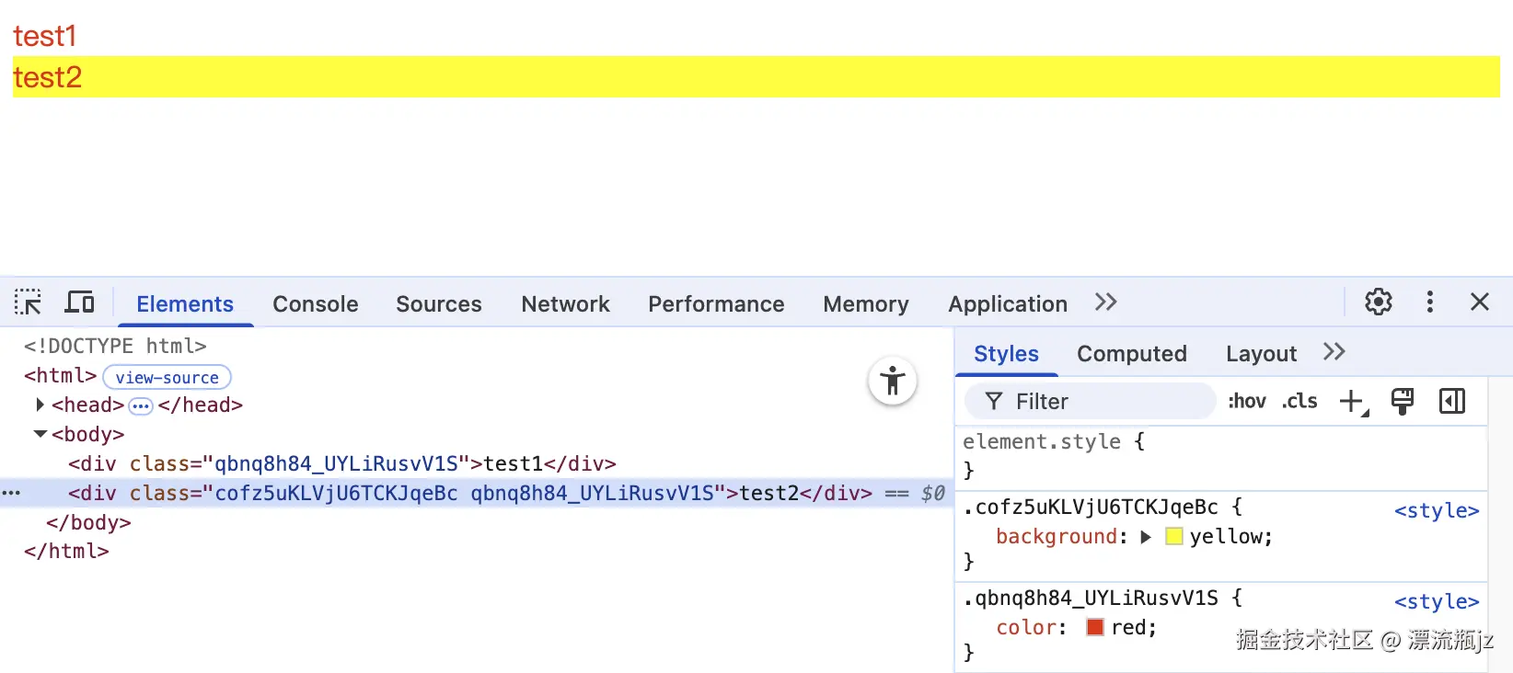Add new style rule plus icon
The width and height of the screenshot is (1513, 673).
[1352, 402]
